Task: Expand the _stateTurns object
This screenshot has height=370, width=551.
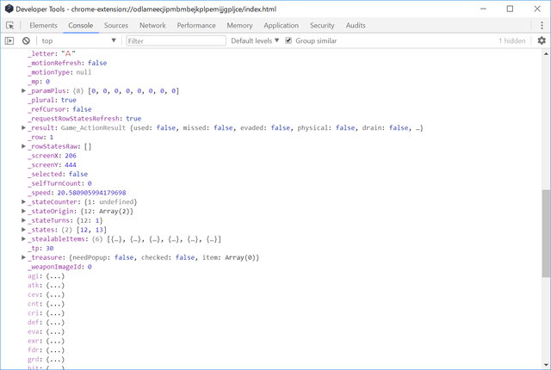Action: [x=23, y=220]
